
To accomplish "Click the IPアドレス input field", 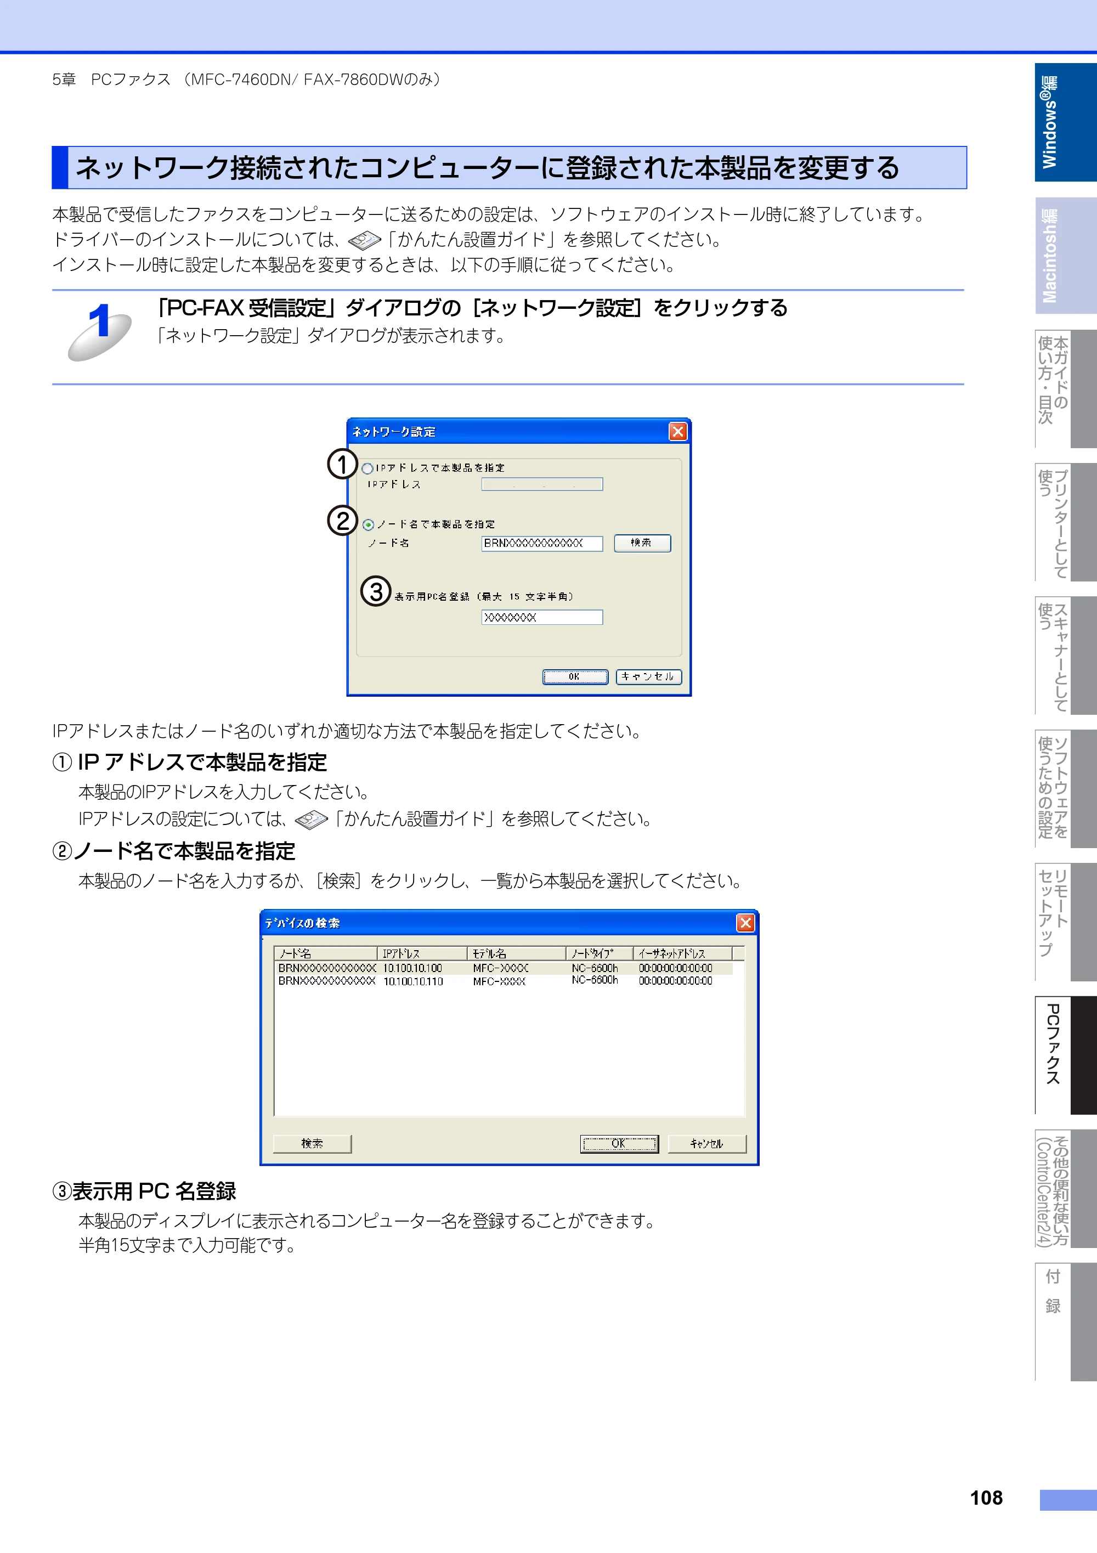I will [542, 484].
